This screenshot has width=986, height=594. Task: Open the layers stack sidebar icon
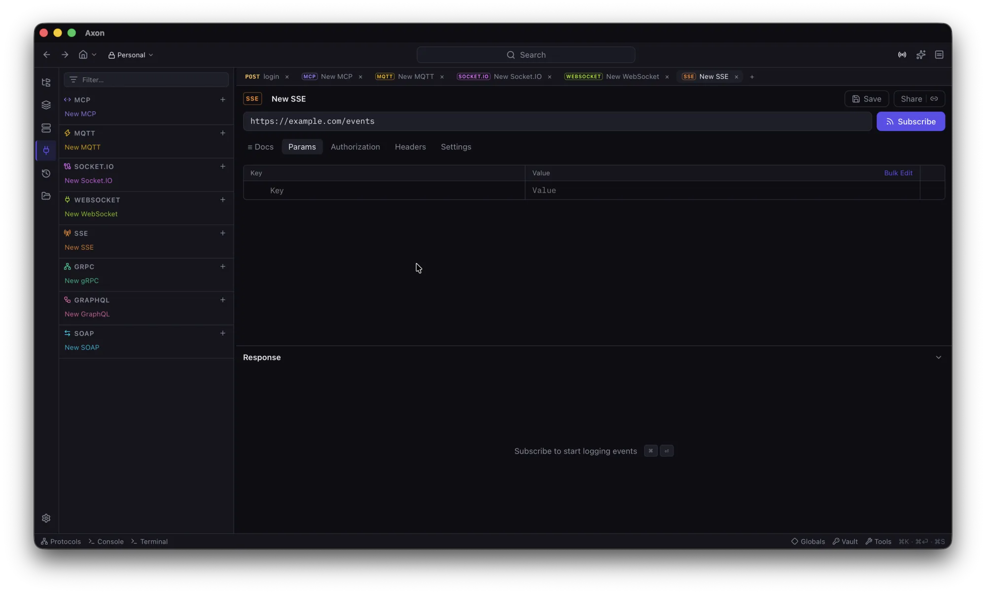pyautogui.click(x=46, y=105)
